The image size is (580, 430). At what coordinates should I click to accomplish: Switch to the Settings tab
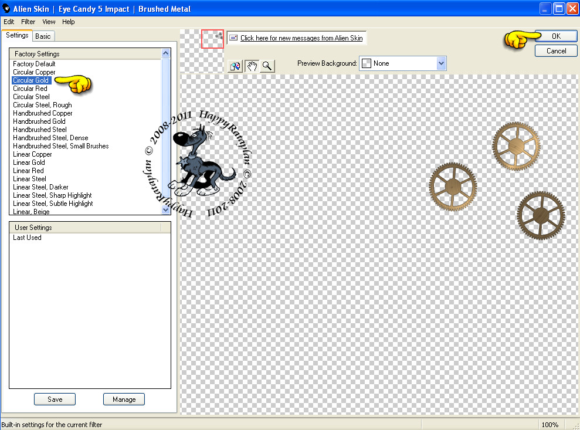(17, 36)
